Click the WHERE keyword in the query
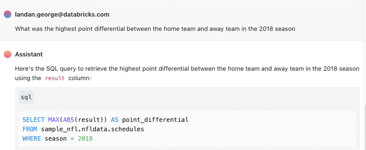 (x=32, y=139)
